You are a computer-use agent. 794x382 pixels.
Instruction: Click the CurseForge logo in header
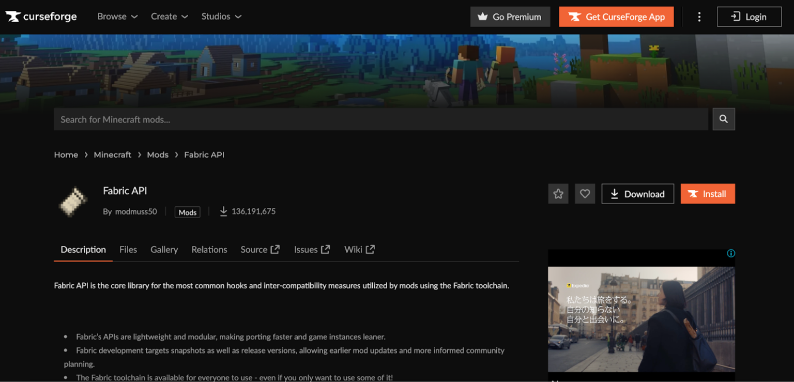[x=41, y=17]
